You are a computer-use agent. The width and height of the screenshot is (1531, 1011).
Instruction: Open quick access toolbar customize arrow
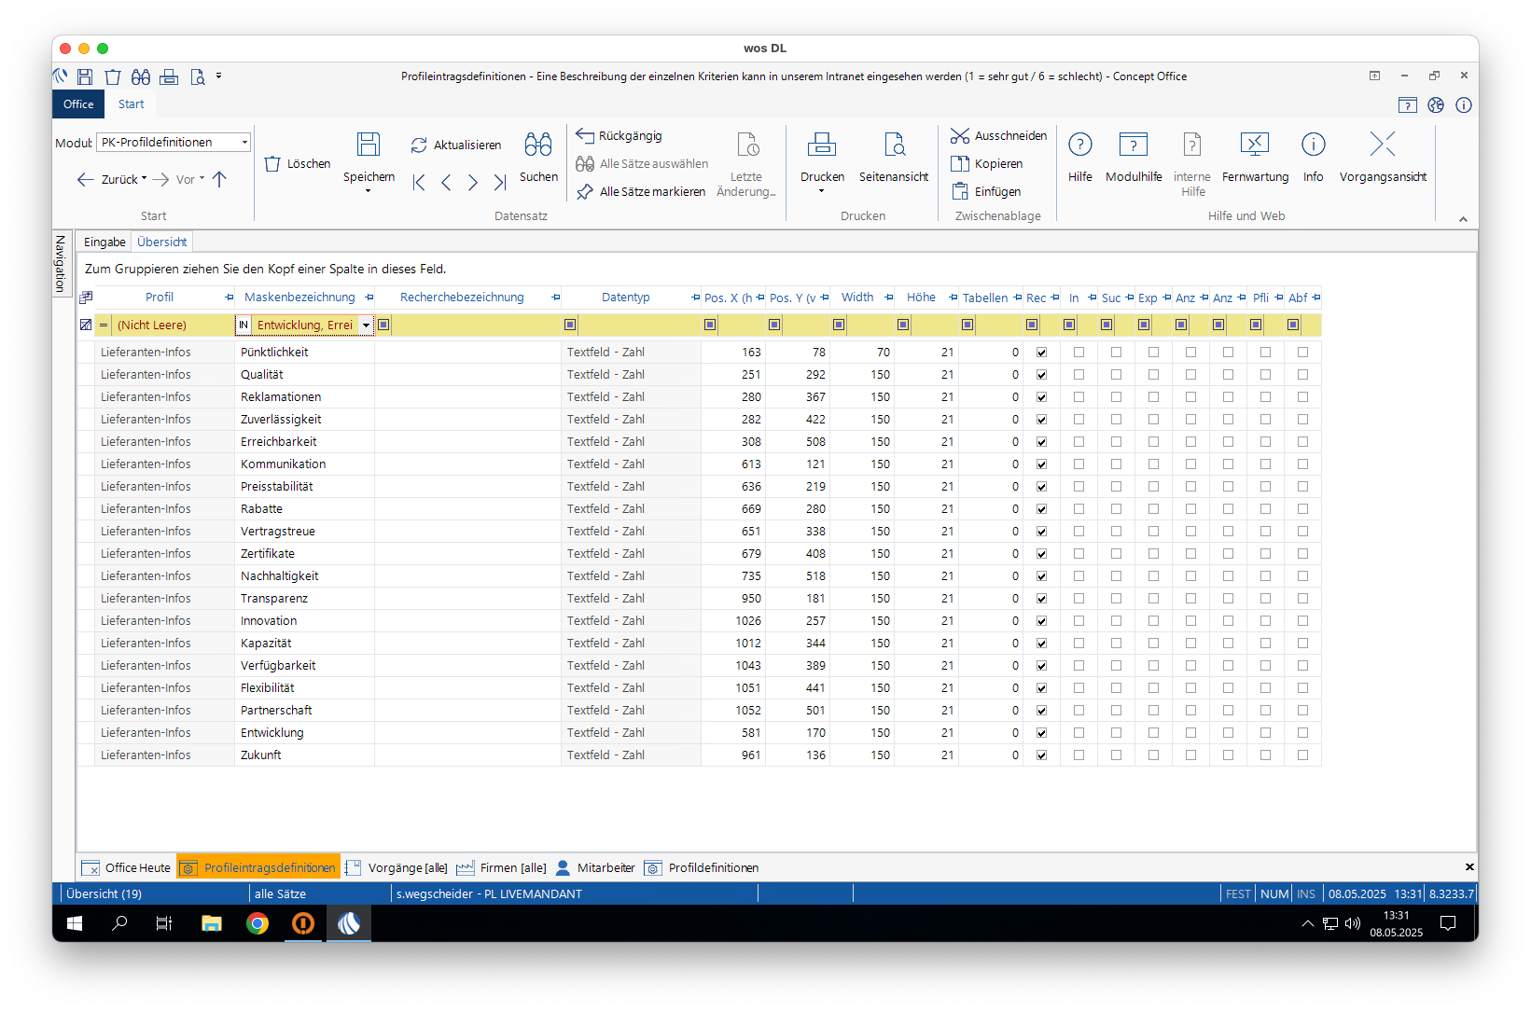(x=219, y=76)
